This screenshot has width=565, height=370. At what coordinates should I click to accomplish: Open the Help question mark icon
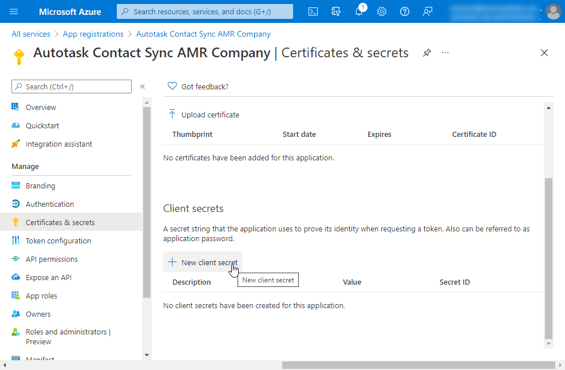pos(405,11)
